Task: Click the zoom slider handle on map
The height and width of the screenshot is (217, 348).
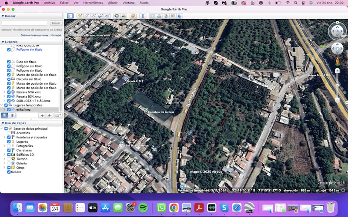Action: click(x=338, y=85)
